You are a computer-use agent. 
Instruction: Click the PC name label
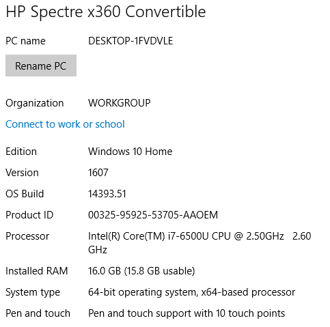[25, 41]
